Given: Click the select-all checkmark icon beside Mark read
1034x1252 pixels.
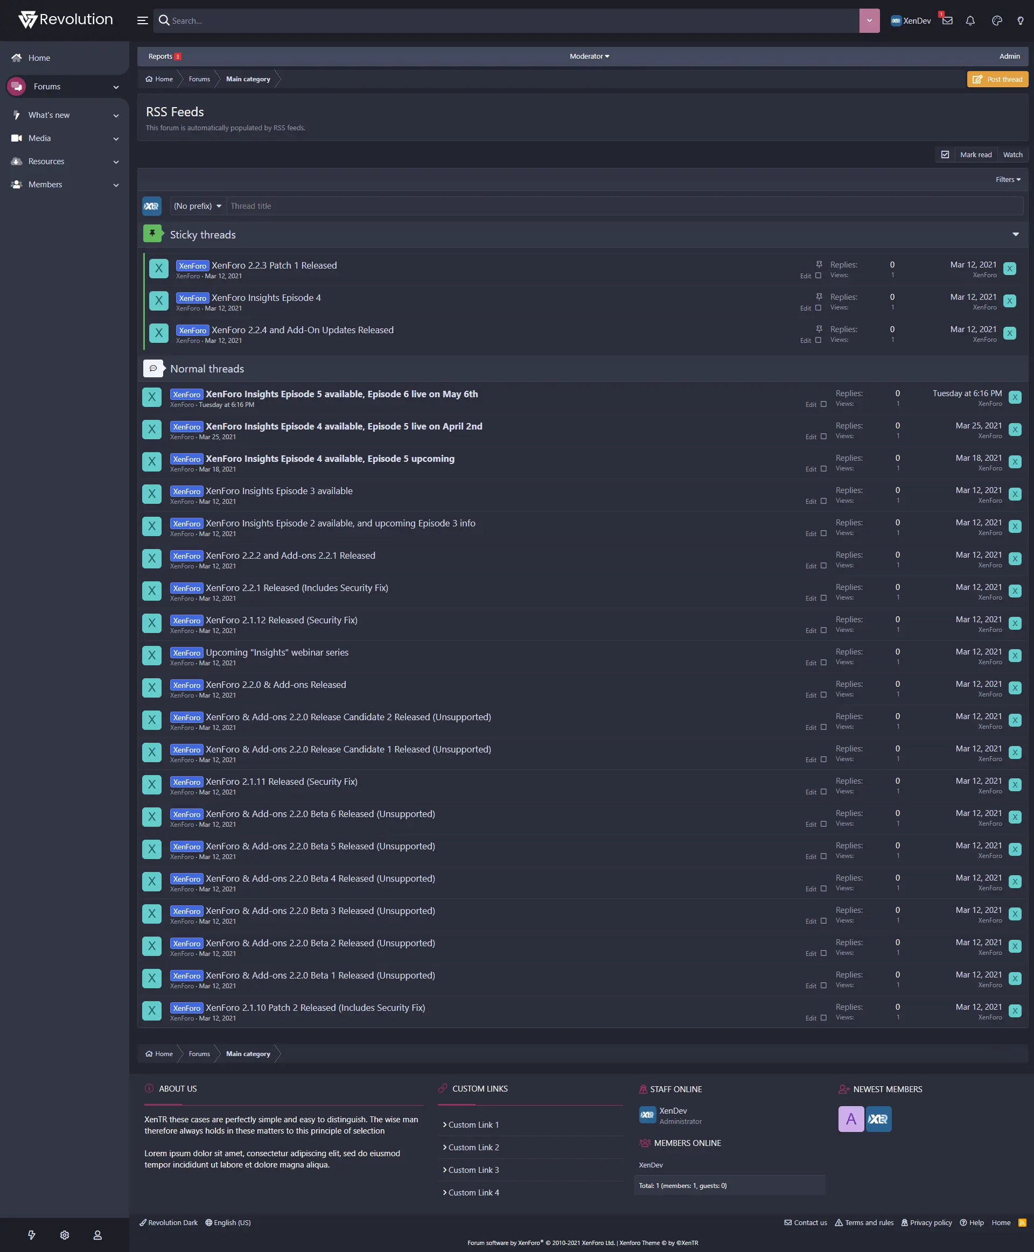Looking at the screenshot, I should (x=945, y=155).
